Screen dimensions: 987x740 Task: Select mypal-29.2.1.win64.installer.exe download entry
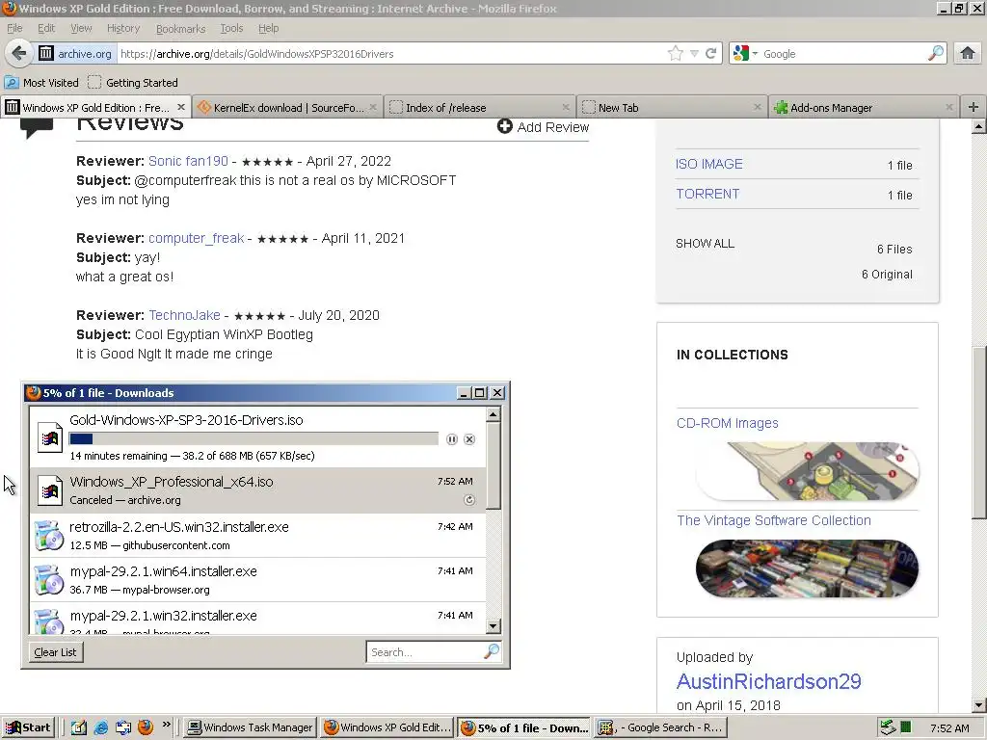pos(257,580)
